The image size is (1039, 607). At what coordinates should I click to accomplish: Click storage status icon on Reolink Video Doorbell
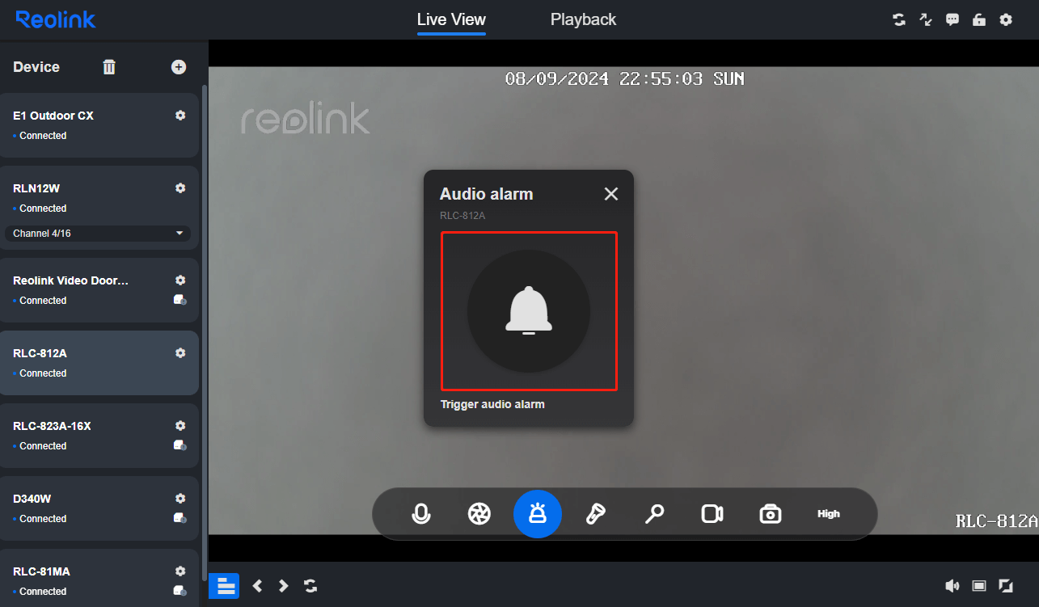click(x=180, y=300)
